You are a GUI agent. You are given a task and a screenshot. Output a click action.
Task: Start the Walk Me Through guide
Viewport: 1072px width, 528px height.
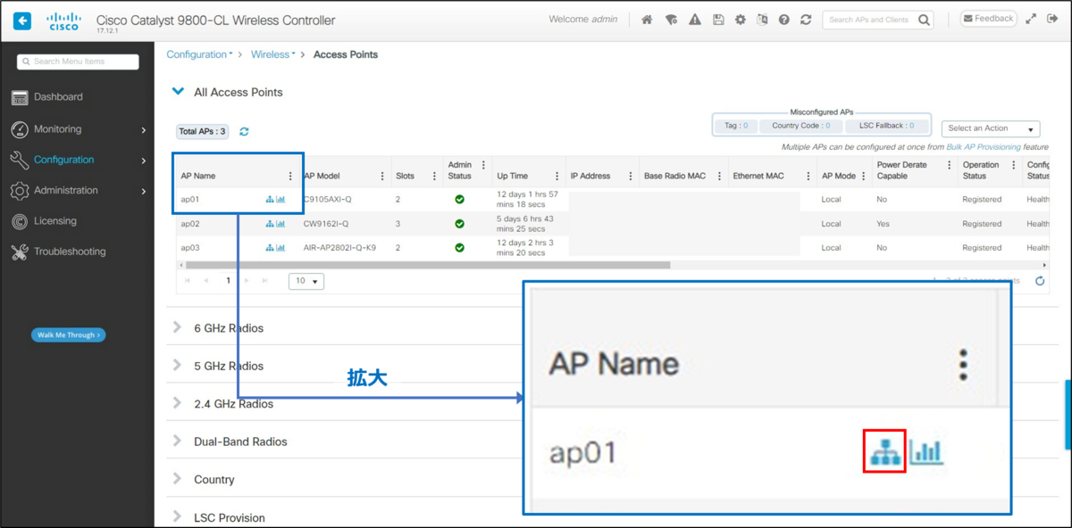point(68,335)
